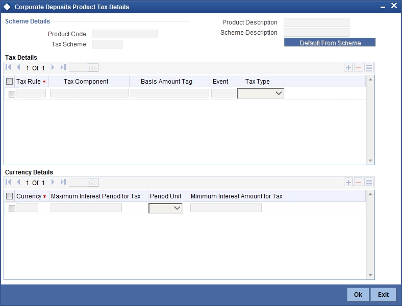Click the Product Code field
This screenshot has width=402, height=306.
pos(125,34)
